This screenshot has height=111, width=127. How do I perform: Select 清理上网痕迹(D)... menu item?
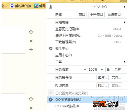(x=87, y=36)
